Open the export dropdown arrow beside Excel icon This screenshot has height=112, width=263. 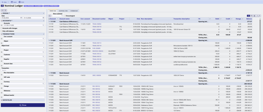(x=257, y=16)
